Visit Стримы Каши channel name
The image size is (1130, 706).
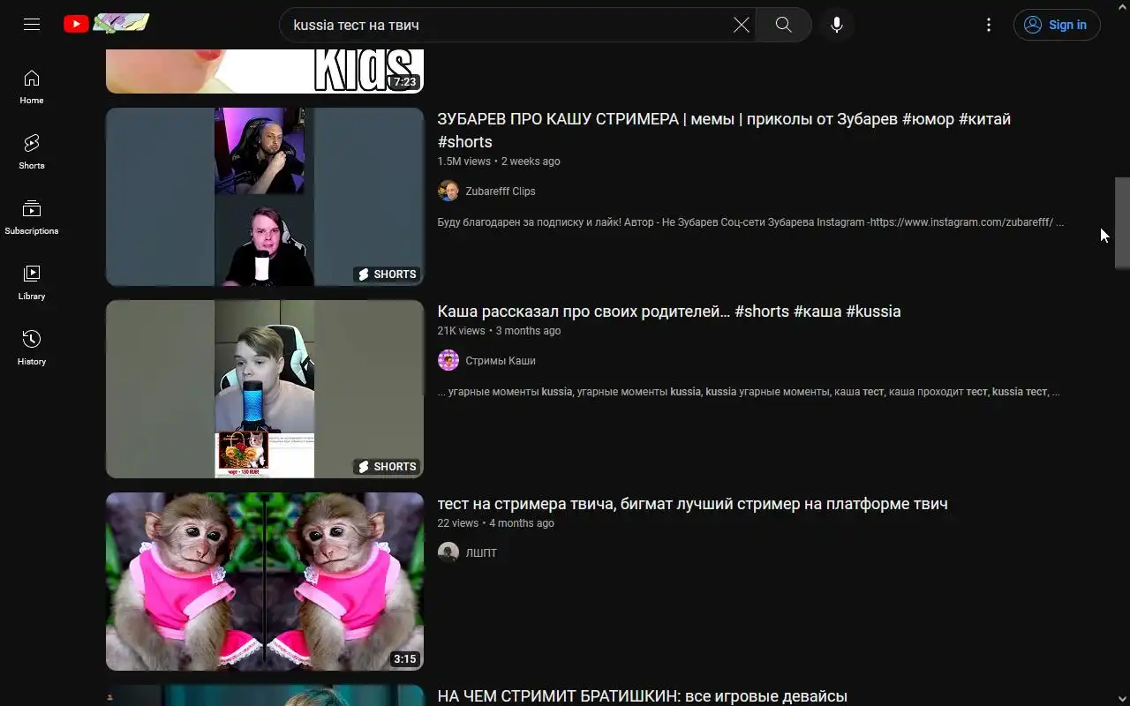[x=501, y=360]
